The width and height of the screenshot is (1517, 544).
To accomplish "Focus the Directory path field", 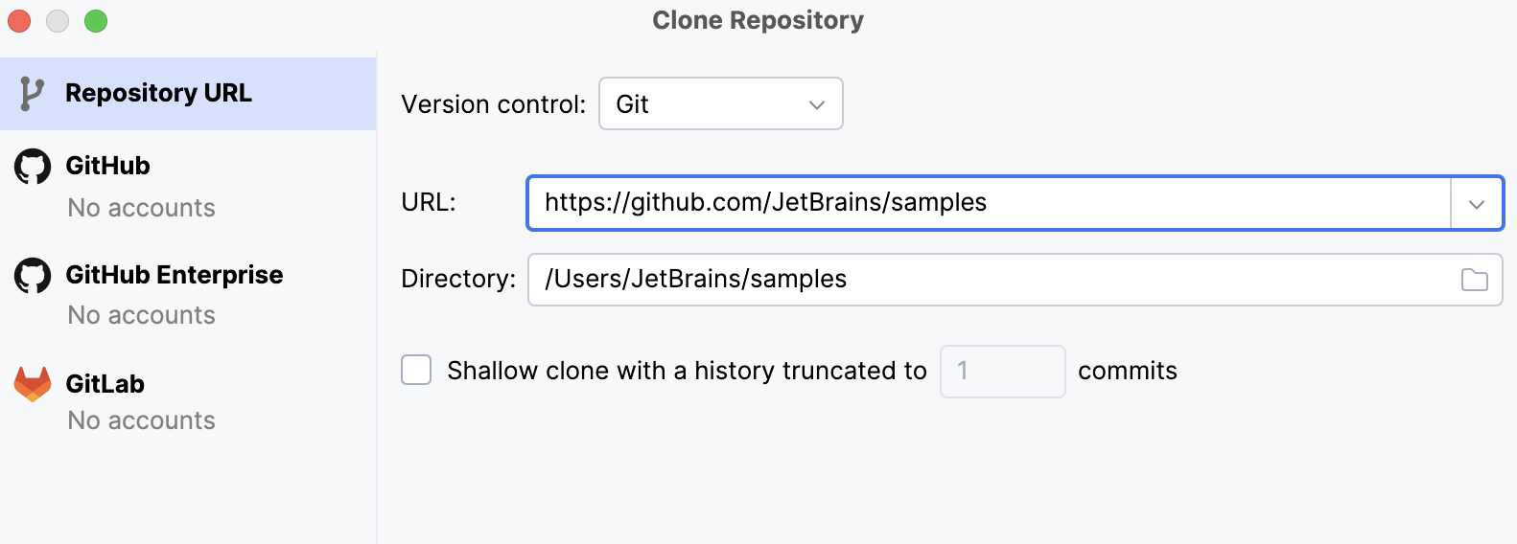I will click(988, 280).
